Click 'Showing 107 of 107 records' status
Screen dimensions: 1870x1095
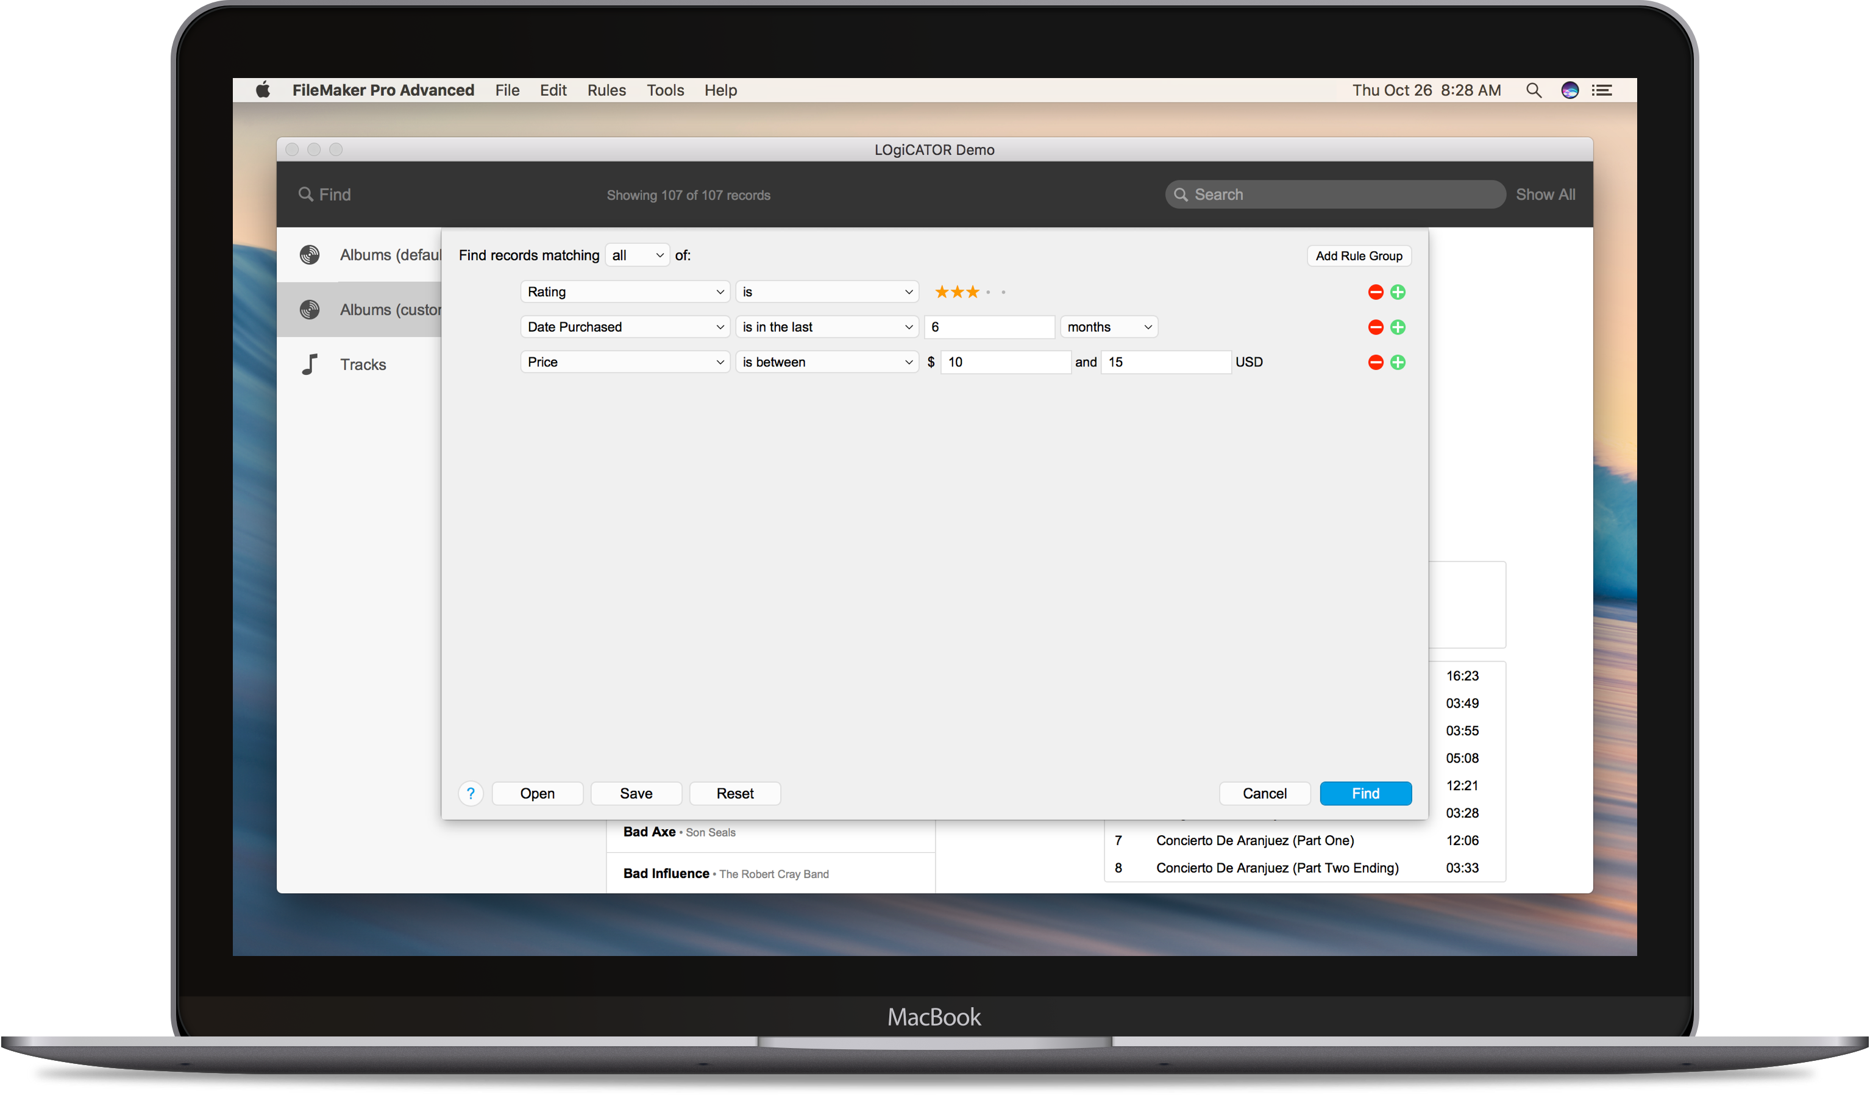(688, 194)
